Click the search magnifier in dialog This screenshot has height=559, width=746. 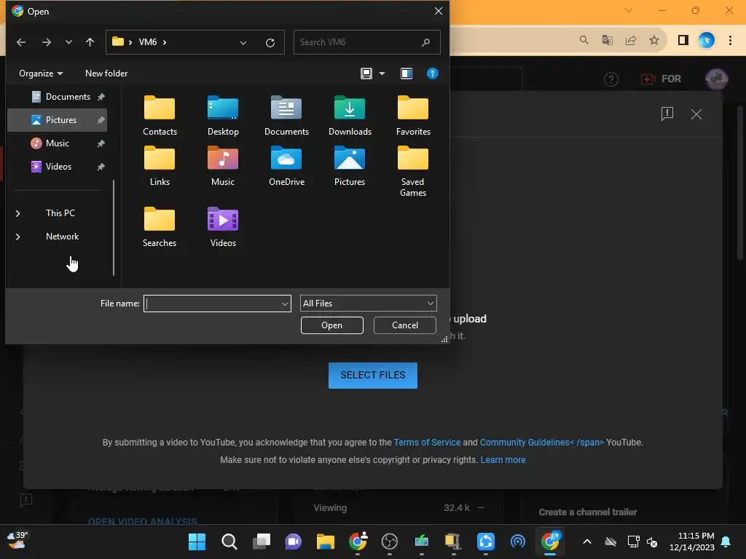[425, 42]
